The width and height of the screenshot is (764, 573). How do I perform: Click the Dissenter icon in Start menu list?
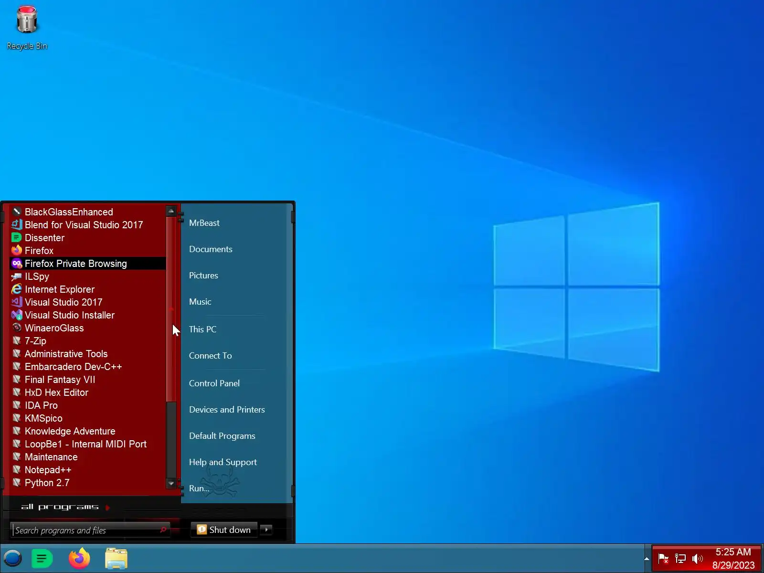[x=17, y=237]
